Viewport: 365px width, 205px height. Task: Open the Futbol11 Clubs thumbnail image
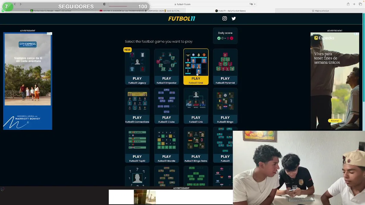167,101
